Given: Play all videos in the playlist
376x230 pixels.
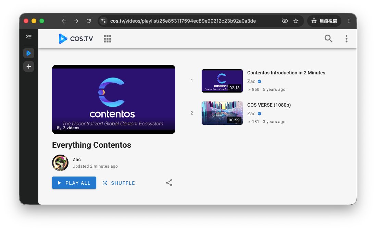Looking at the screenshot, I should pos(74,183).
